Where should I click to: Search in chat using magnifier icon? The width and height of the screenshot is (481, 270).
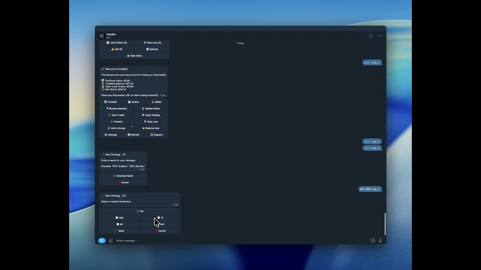pos(371,36)
